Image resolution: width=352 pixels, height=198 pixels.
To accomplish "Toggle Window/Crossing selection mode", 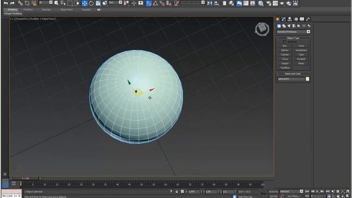I will click(77, 3).
